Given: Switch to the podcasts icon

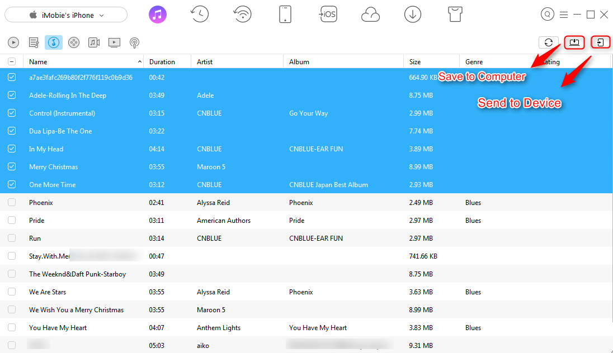Looking at the screenshot, I should 134,42.
